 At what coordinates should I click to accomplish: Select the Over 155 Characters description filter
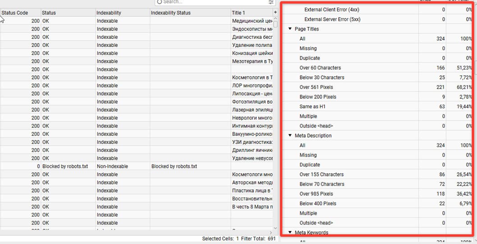pos(321,175)
